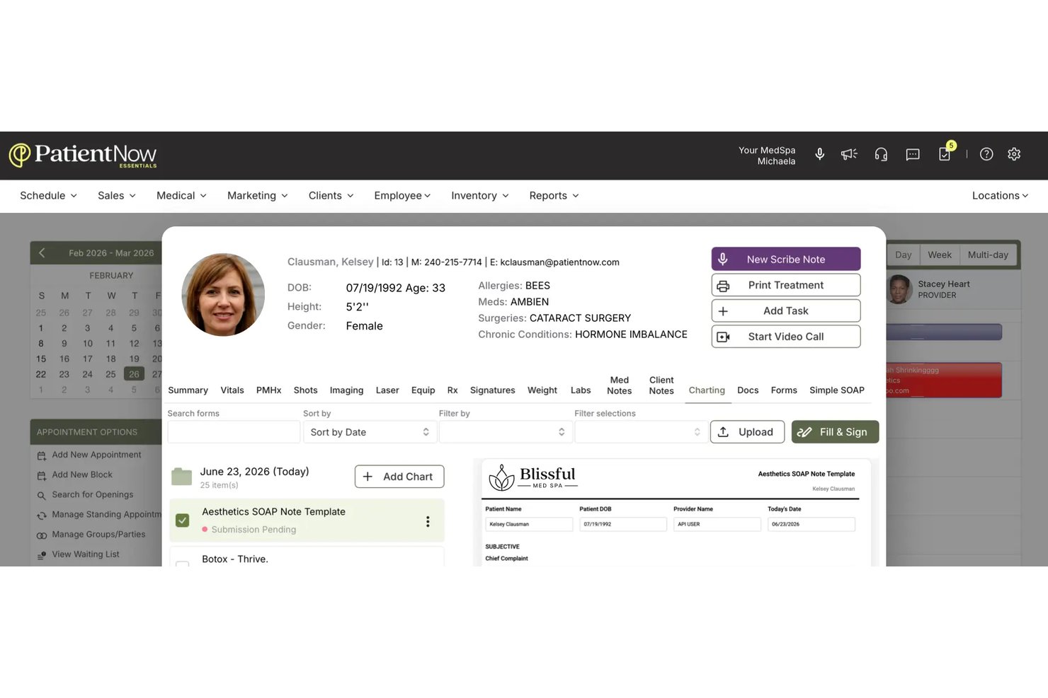This screenshot has height=698, width=1048.
Task: Click the Patient Name field in SOAP preview
Action: [529, 524]
